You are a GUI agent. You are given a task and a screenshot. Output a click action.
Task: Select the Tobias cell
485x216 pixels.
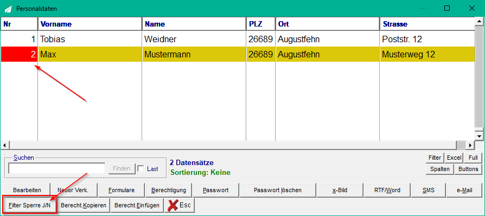tap(90, 39)
